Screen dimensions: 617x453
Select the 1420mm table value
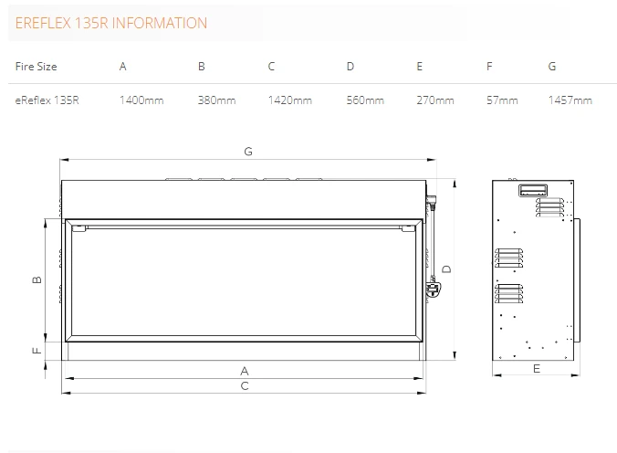(289, 100)
